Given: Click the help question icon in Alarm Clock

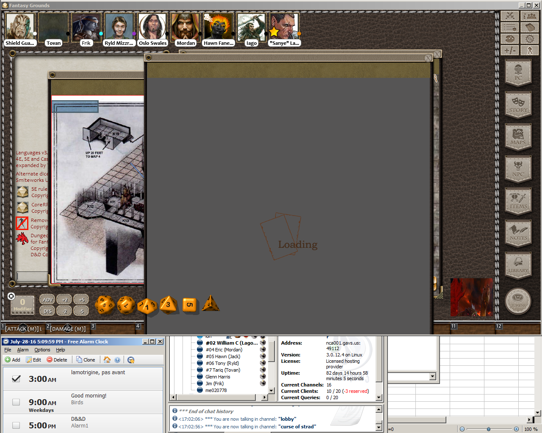Looking at the screenshot, I should point(117,360).
